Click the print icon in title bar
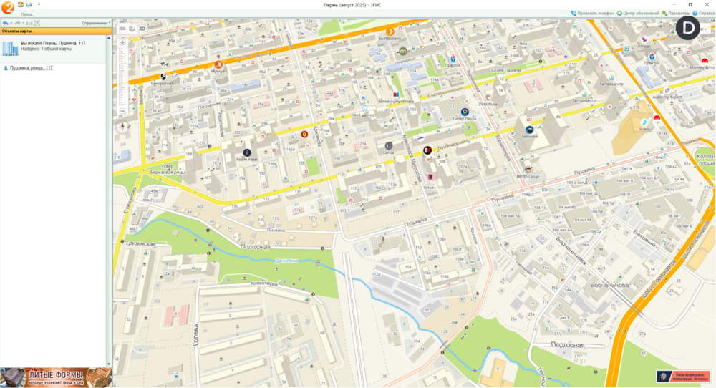This screenshot has width=716, height=388. pyautogui.click(x=29, y=4)
